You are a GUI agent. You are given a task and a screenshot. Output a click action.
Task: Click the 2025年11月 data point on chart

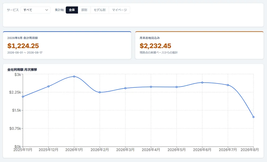click(x=23, y=97)
